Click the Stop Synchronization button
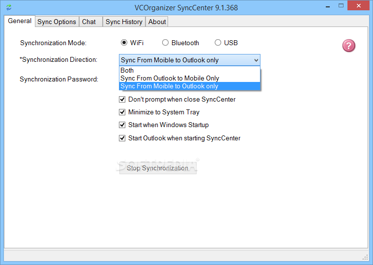 click(x=158, y=168)
